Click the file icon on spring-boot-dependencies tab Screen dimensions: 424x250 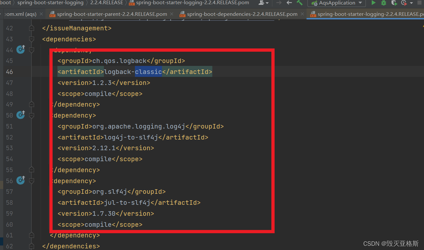point(182,14)
